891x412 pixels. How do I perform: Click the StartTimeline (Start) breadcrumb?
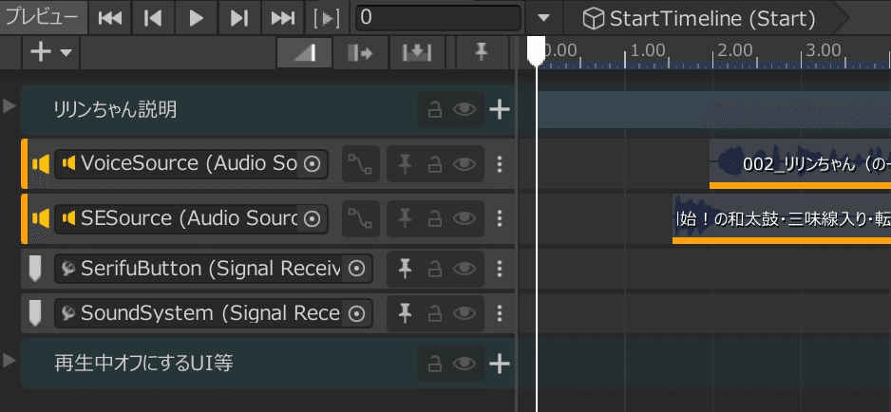click(x=700, y=18)
